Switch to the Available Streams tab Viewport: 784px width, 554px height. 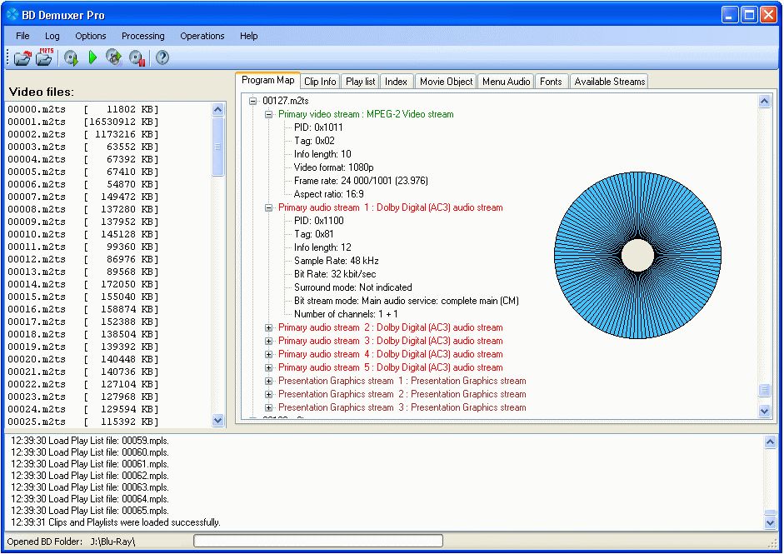[x=610, y=82]
